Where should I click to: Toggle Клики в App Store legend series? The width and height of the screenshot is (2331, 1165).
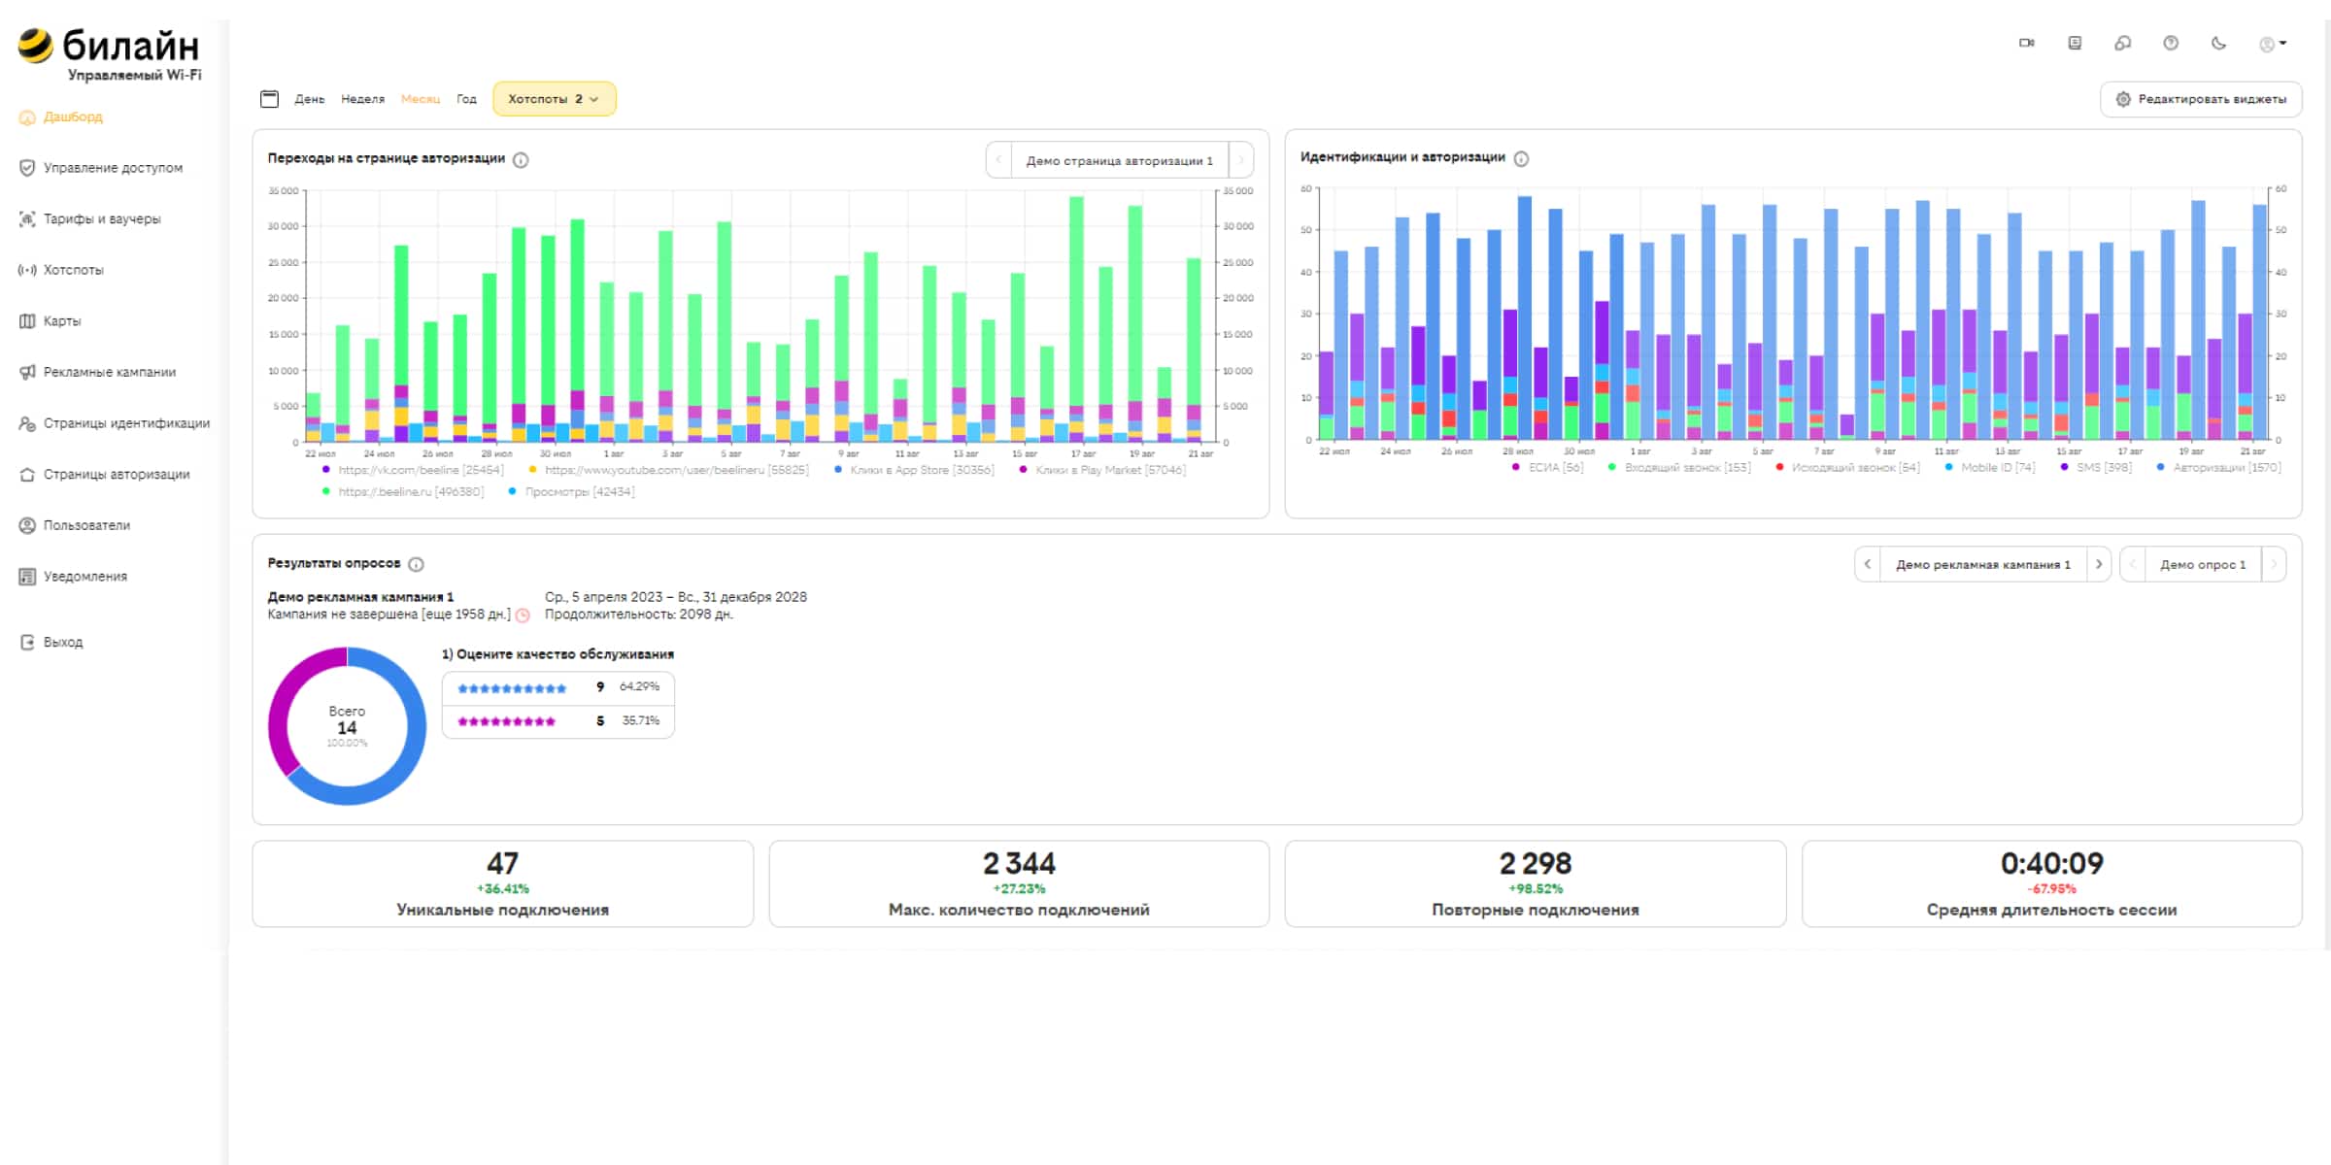pos(914,470)
